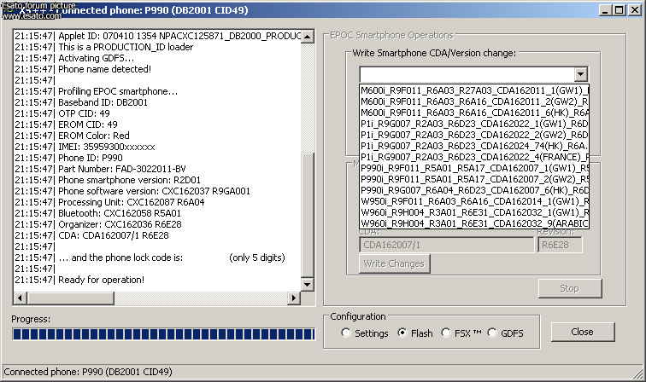646x382 pixels.
Task: Click the empty CDA/Version combo box field
Action: (467, 74)
